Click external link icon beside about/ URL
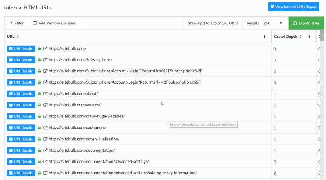Screen dimensions: 326x180 [x=45, y=94]
